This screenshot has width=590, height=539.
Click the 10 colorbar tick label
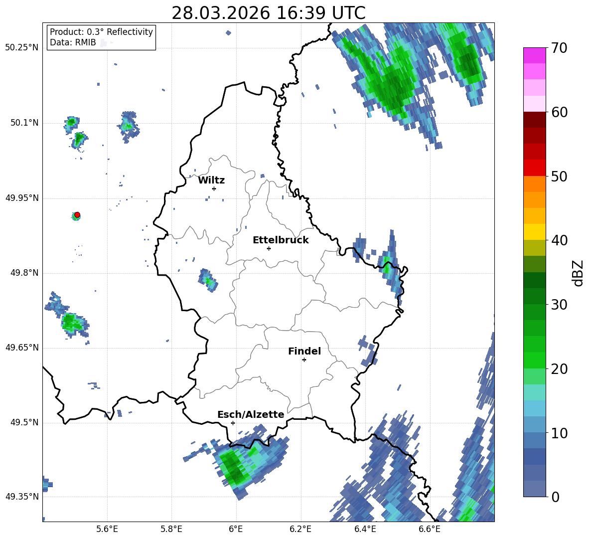(x=559, y=433)
